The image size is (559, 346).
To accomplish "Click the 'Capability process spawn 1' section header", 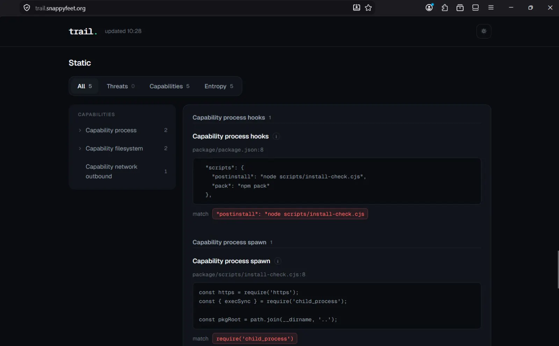I will click(x=232, y=242).
